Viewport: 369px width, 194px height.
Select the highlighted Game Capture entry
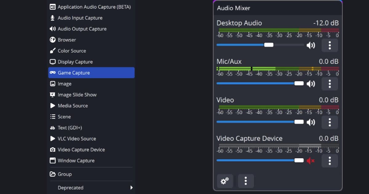coord(91,73)
